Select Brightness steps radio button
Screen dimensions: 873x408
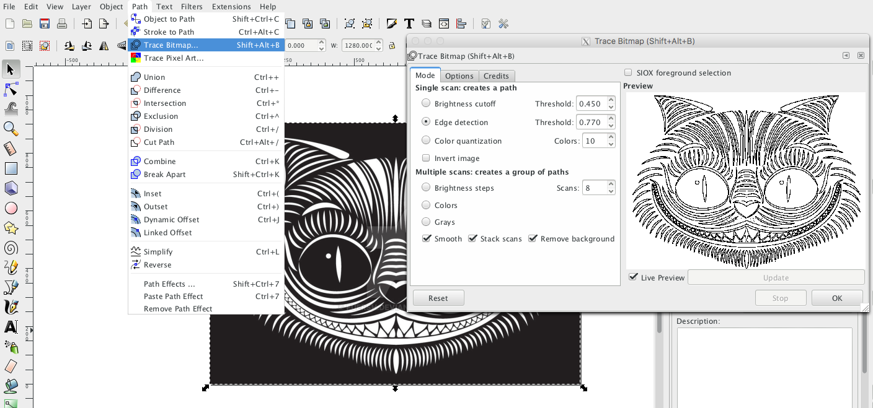tap(426, 188)
